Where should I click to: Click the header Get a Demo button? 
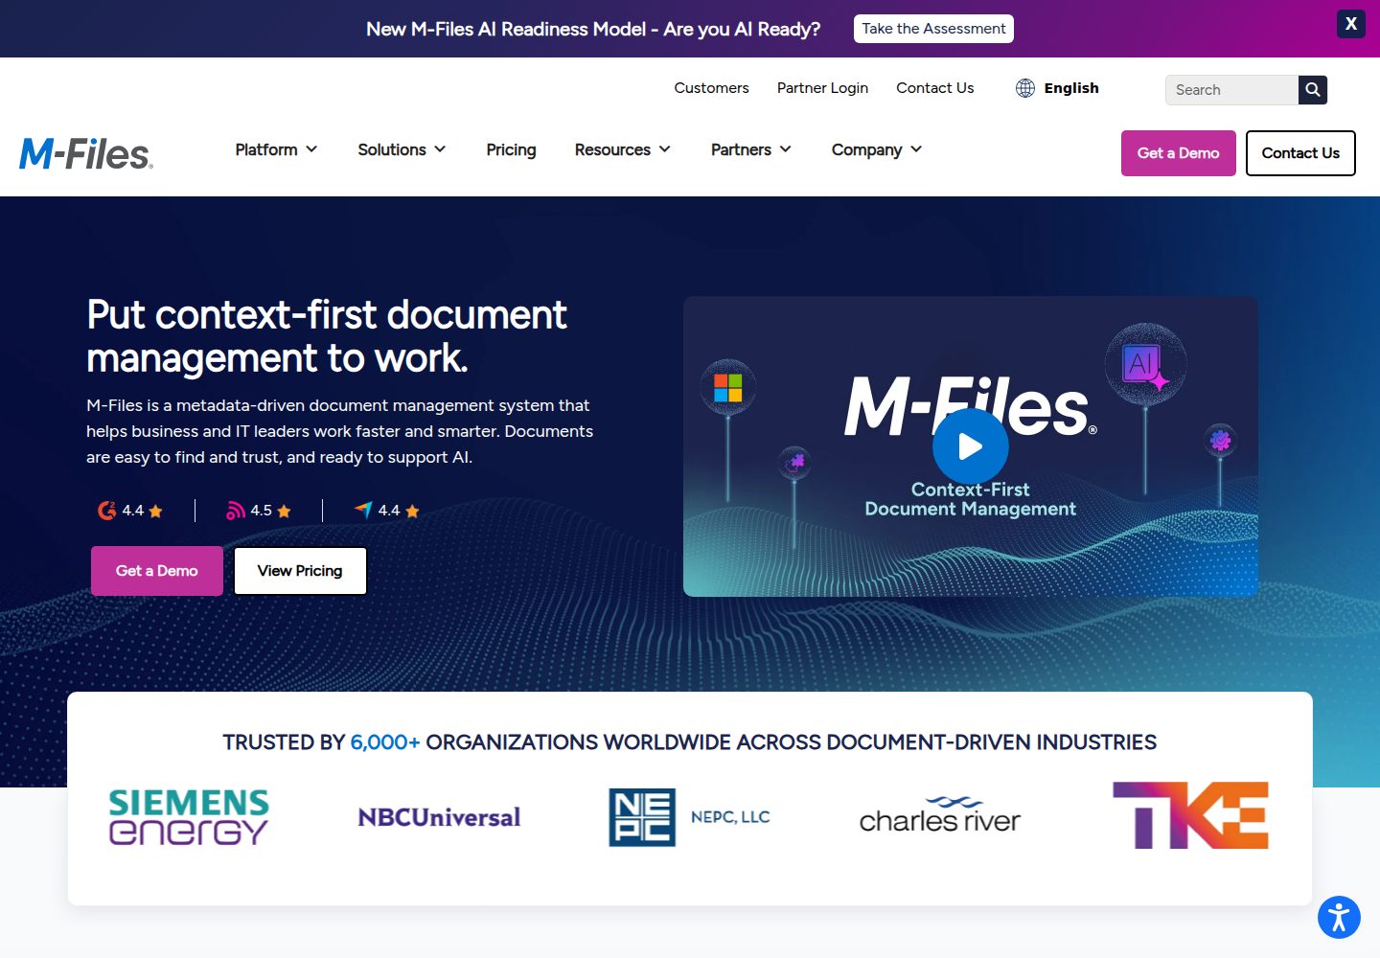pos(1178,153)
